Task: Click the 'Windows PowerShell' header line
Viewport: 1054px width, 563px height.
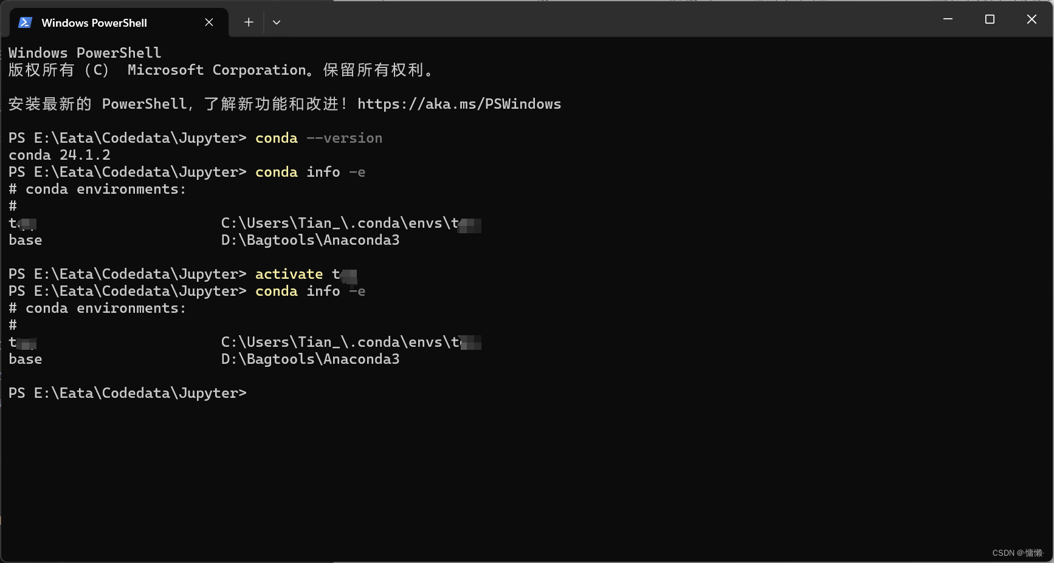Action: [85, 53]
